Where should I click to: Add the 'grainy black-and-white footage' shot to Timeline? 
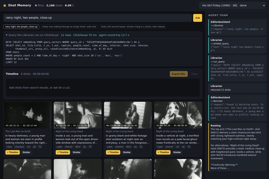(x=113, y=152)
